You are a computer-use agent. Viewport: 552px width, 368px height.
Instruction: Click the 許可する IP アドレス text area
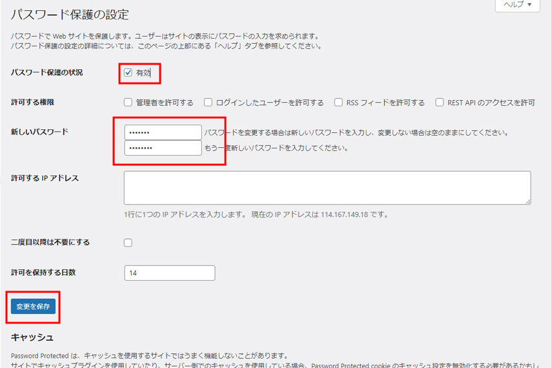[327, 187]
